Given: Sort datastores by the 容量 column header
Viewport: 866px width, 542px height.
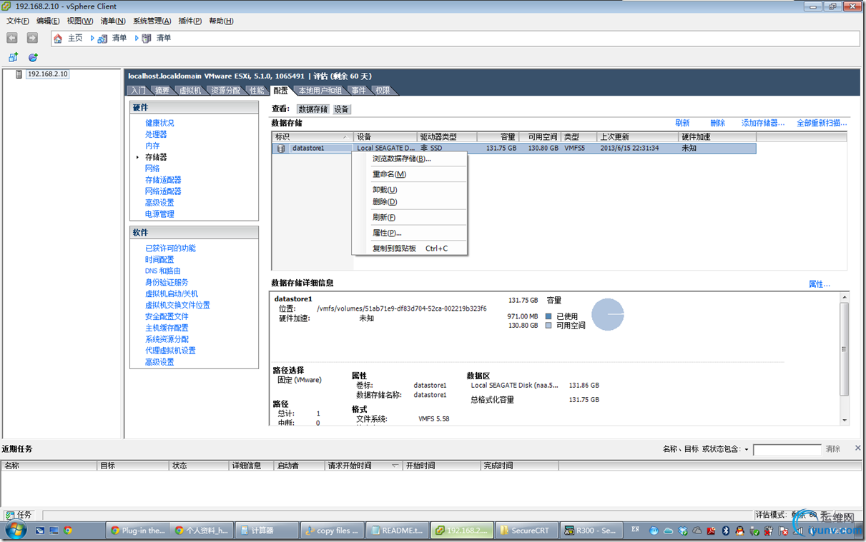Looking at the screenshot, I should click(498, 136).
